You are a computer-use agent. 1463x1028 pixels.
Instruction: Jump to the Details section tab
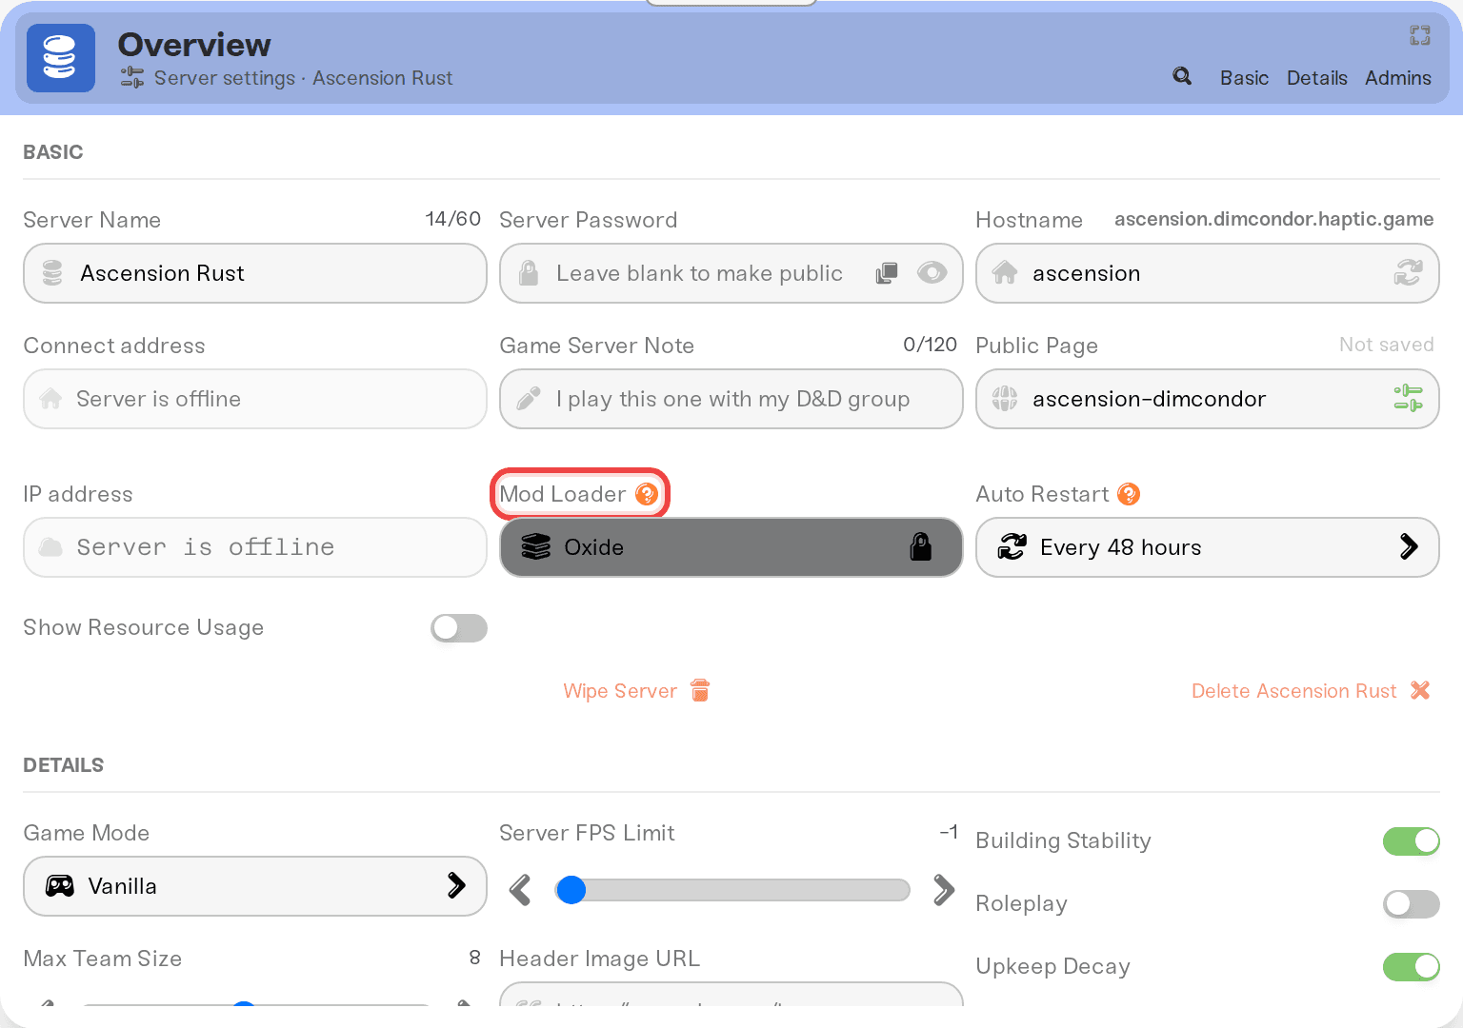click(1316, 78)
